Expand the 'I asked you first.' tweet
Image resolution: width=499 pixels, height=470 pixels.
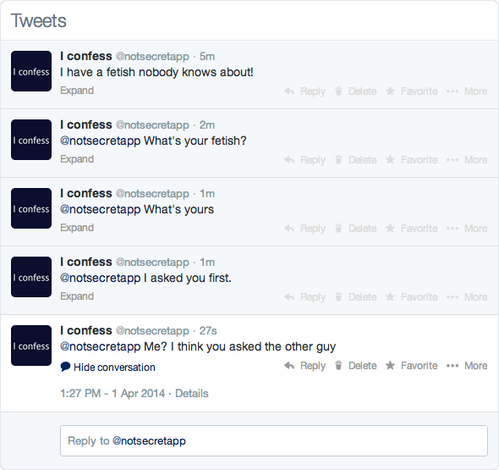pyautogui.click(x=77, y=296)
